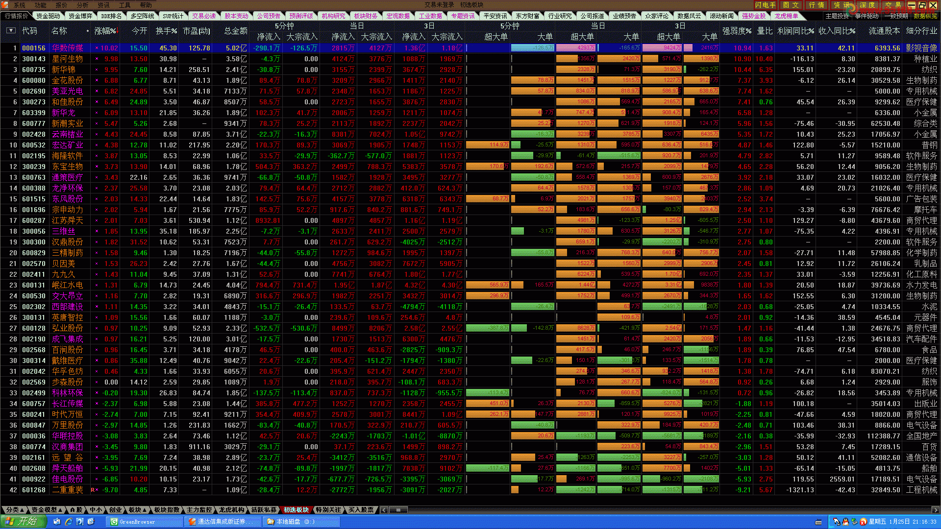
Task: Sort by the 总金额 column header
Action: point(236,31)
